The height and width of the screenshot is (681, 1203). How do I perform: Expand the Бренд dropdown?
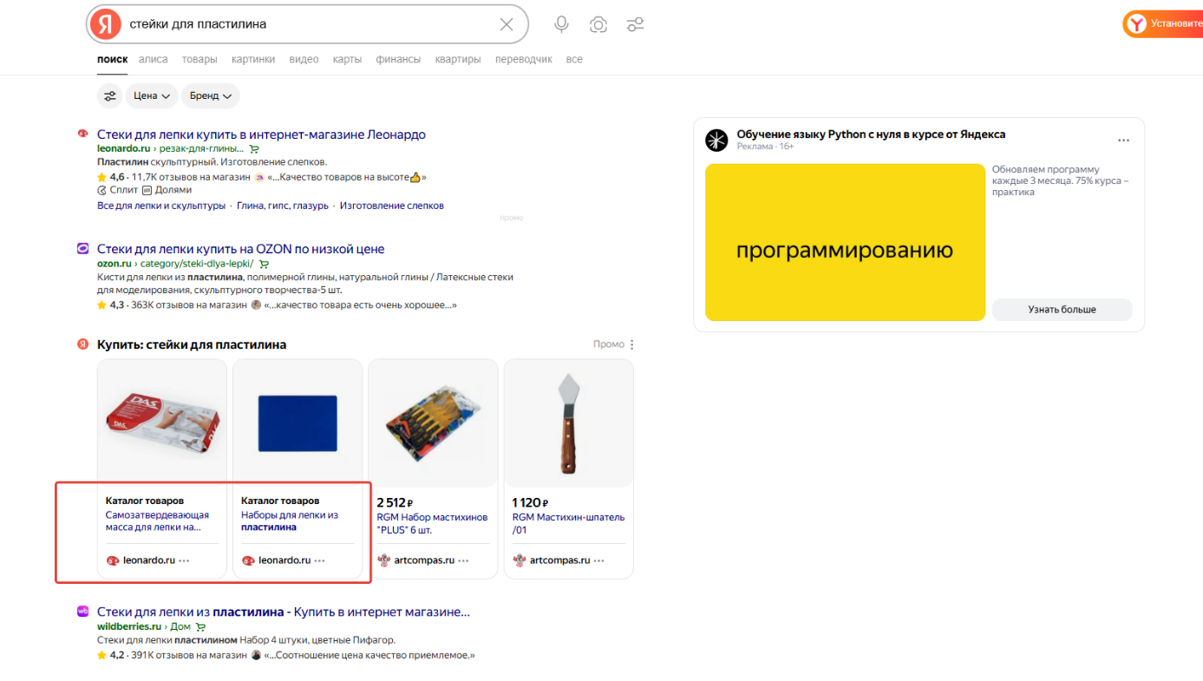[211, 95]
